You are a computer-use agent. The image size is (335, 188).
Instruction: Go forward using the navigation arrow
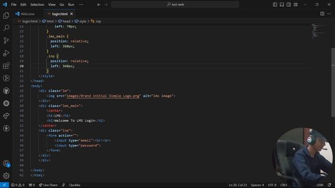(x=106, y=5)
